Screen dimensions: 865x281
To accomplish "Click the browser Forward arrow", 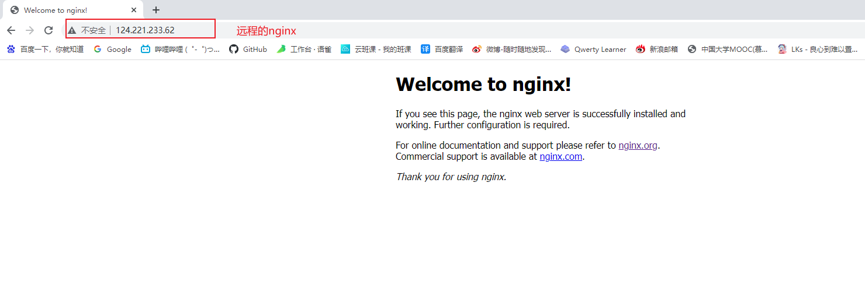I will [x=30, y=30].
